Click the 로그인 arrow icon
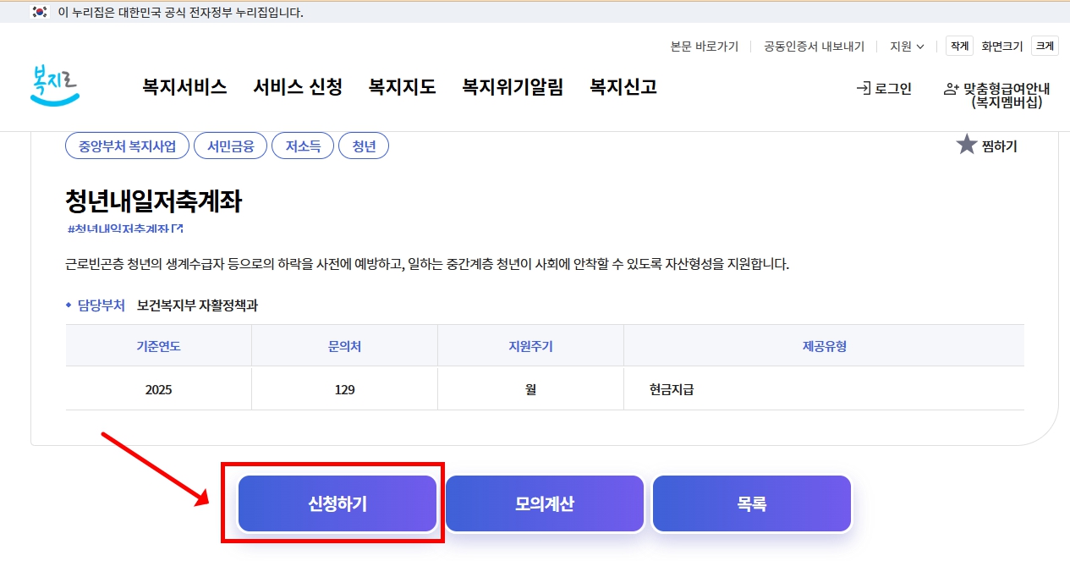The height and width of the screenshot is (561, 1070). click(864, 88)
